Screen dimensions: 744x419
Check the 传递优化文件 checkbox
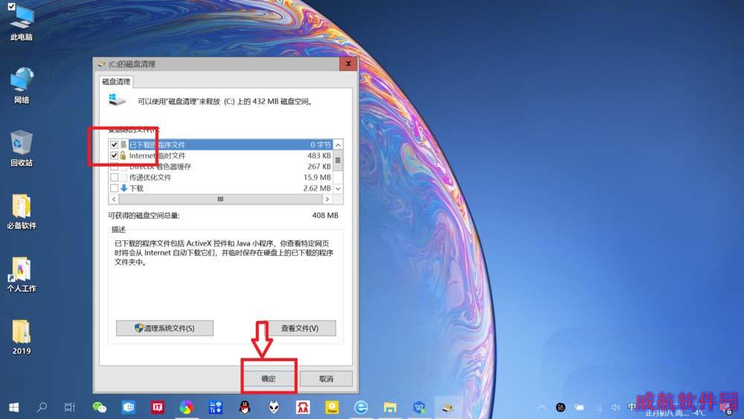click(x=114, y=177)
